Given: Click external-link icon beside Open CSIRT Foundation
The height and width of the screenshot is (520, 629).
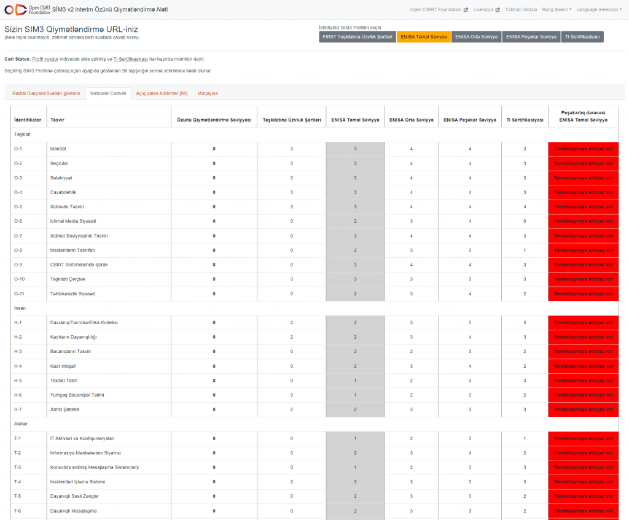Looking at the screenshot, I should click(466, 10).
